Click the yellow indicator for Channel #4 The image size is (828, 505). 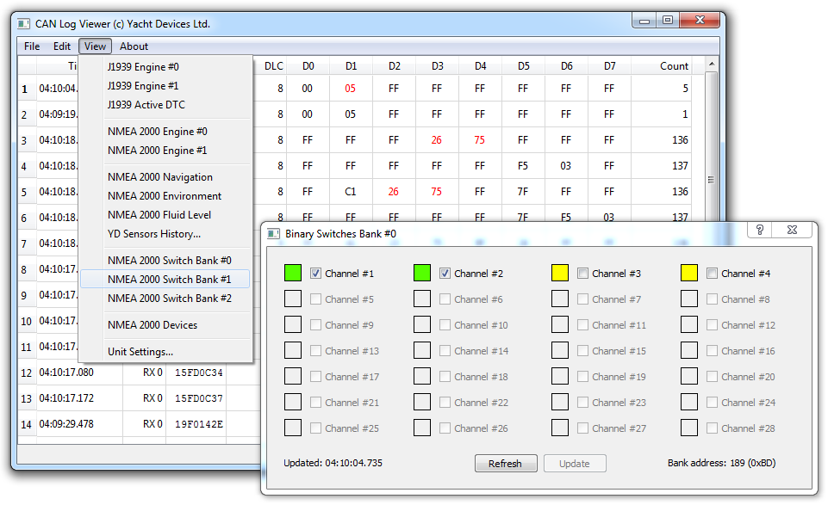click(x=689, y=273)
